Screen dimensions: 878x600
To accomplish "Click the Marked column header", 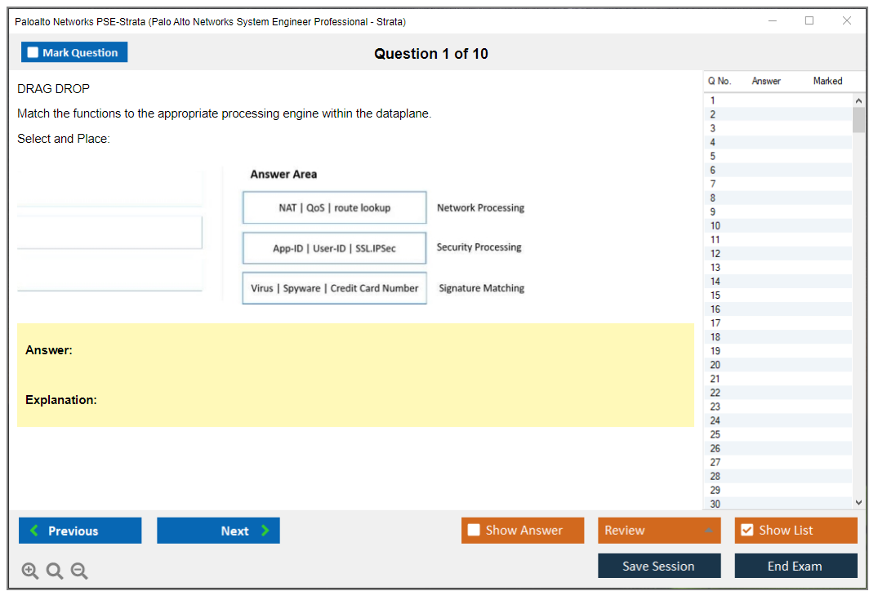I will point(827,81).
